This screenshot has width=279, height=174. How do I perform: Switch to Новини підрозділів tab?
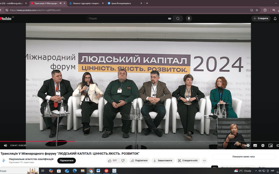[x=86, y=3]
